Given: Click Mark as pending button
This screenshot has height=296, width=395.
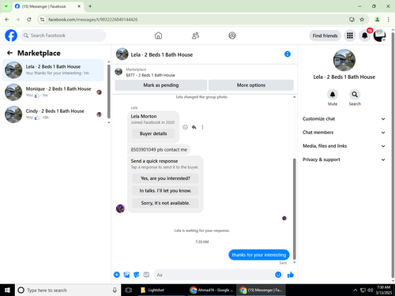Looking at the screenshot, I should (x=161, y=85).
